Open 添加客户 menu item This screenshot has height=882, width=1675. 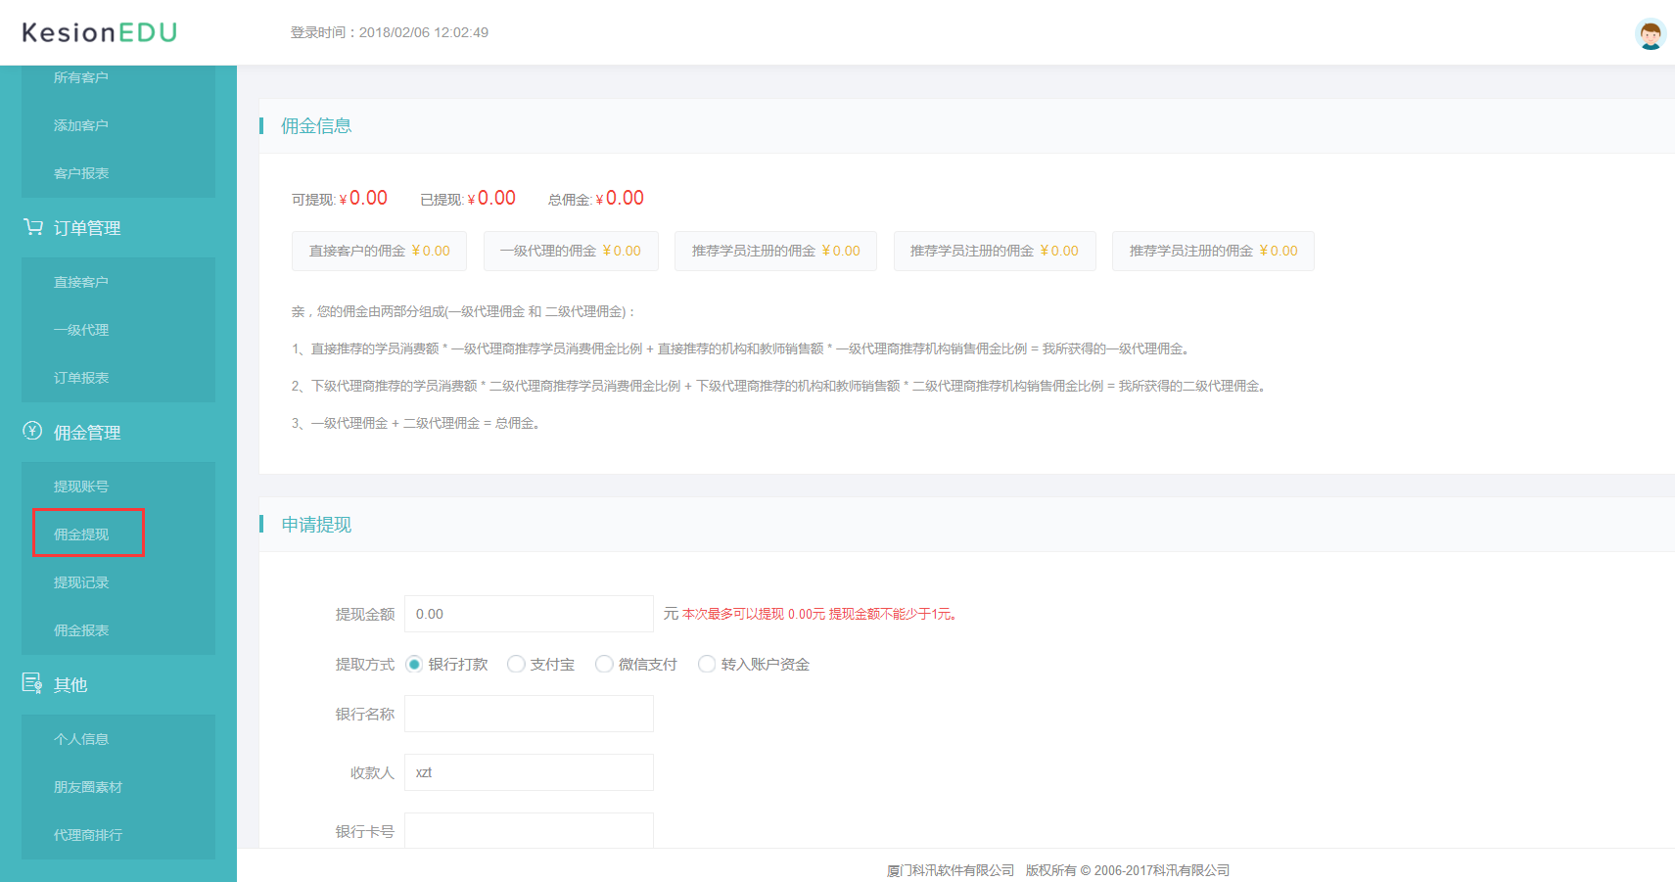click(81, 125)
